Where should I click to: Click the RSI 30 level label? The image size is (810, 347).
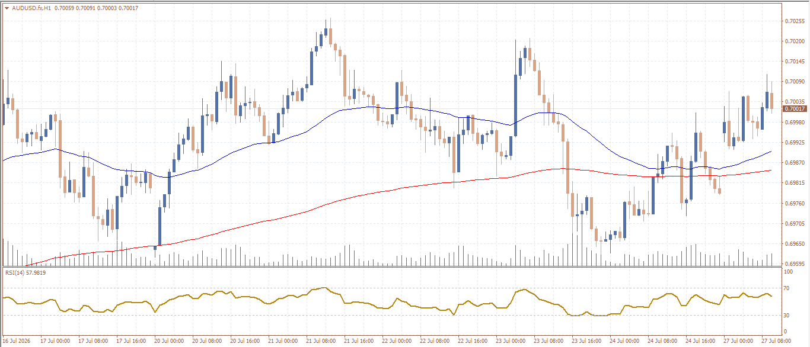coord(787,315)
